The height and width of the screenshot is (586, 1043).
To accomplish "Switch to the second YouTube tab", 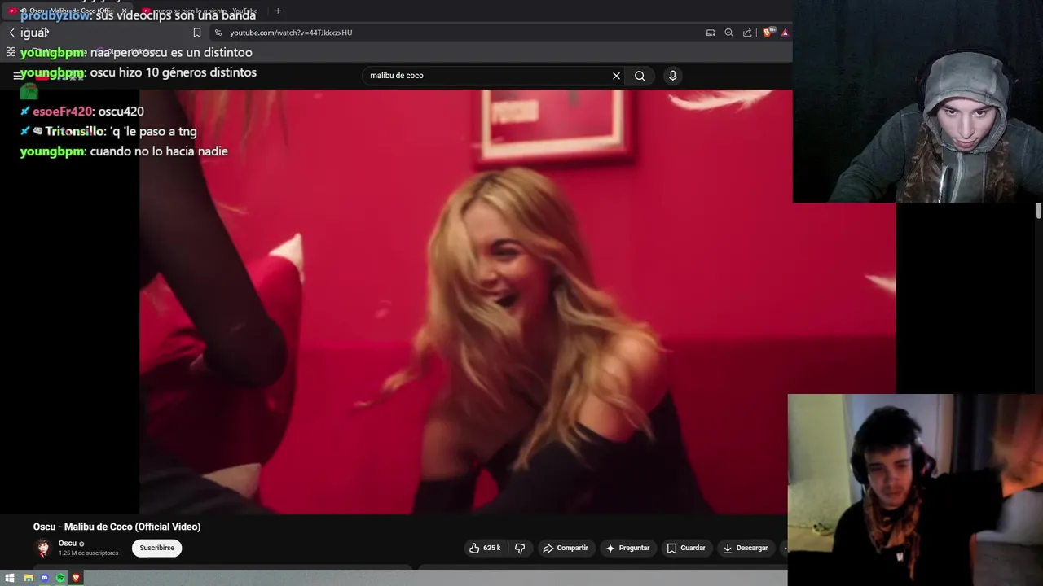I will [x=201, y=11].
